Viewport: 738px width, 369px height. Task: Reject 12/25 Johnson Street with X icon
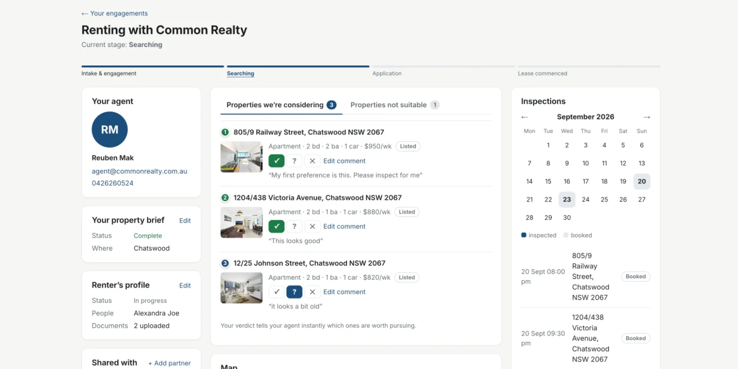[x=312, y=292]
